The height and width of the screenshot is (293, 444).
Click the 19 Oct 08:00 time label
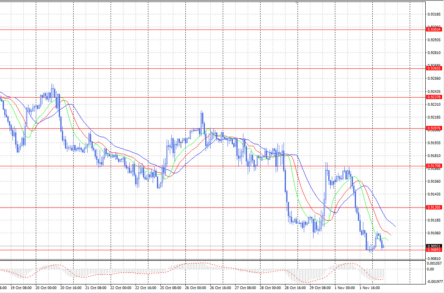(x=21, y=288)
